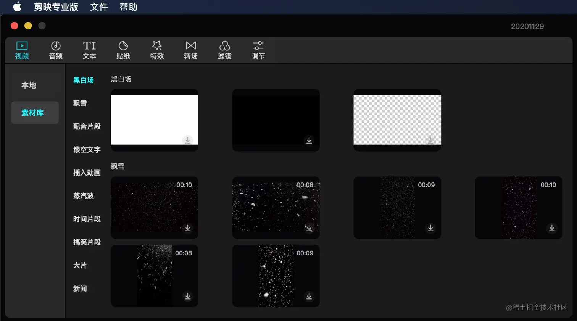Select the 黑白场 category
Image resolution: width=577 pixels, height=321 pixels.
click(84, 80)
